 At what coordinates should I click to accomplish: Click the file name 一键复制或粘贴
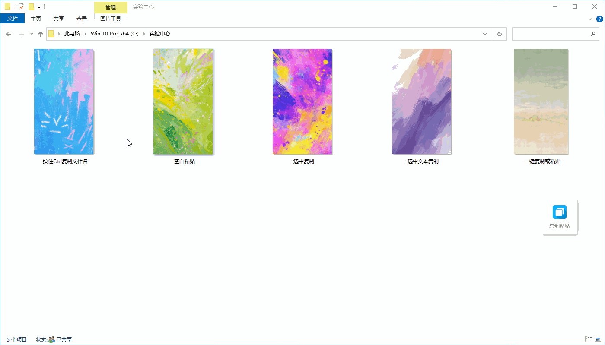tap(542, 161)
